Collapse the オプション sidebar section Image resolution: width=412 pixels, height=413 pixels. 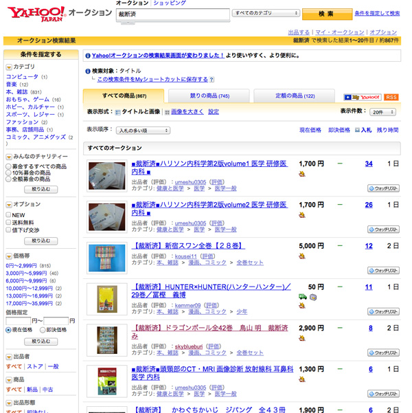click(x=9, y=205)
